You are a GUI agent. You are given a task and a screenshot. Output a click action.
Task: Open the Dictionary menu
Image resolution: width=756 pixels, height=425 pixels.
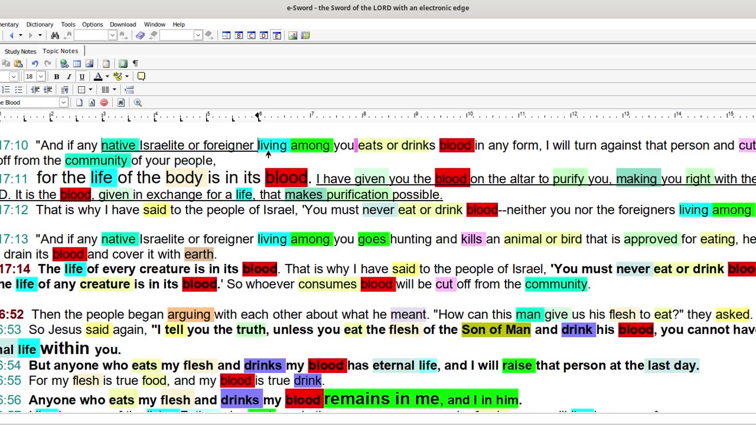40,25
